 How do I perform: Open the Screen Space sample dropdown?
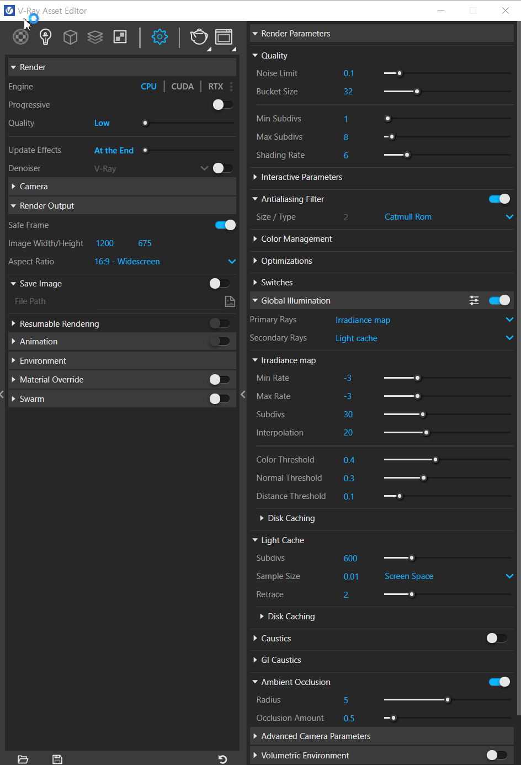[x=449, y=576]
